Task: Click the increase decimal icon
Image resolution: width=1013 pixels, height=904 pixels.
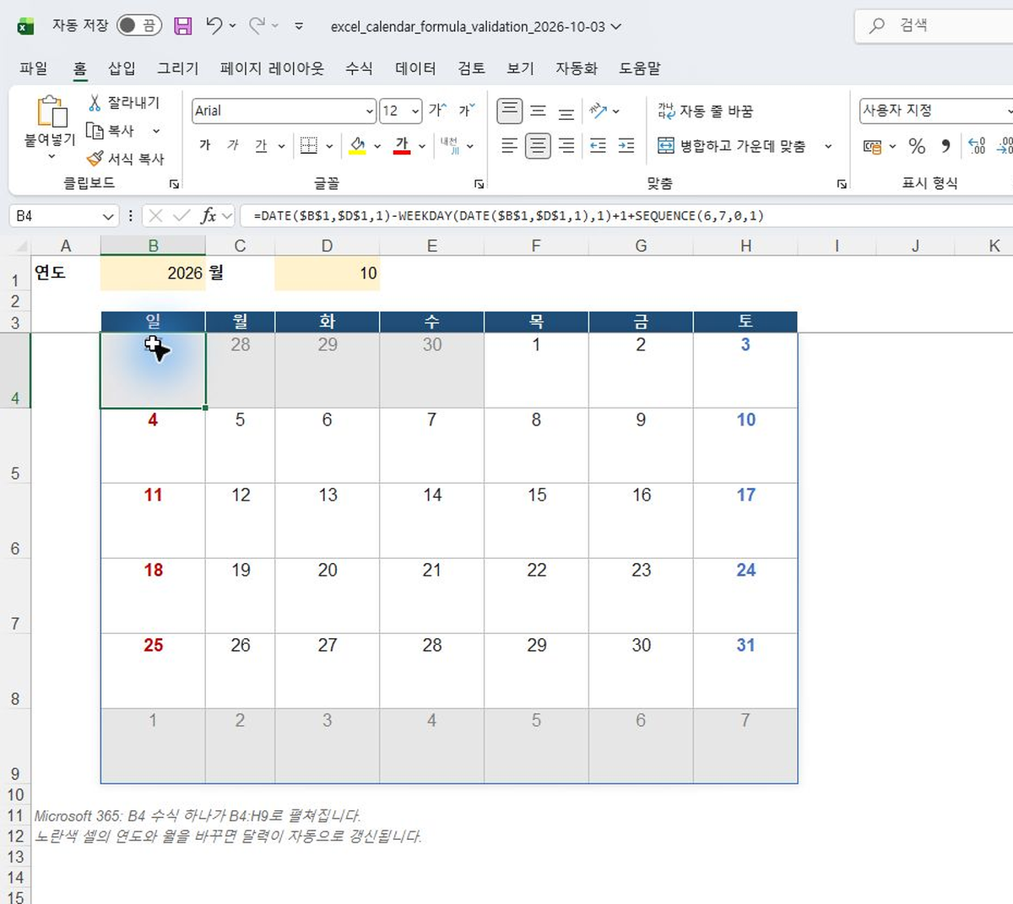Action: coord(977,146)
